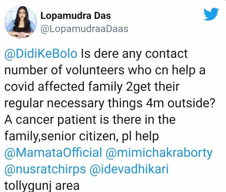
Task: Open the @LopamudraaDaas handle
Action: 84,29
